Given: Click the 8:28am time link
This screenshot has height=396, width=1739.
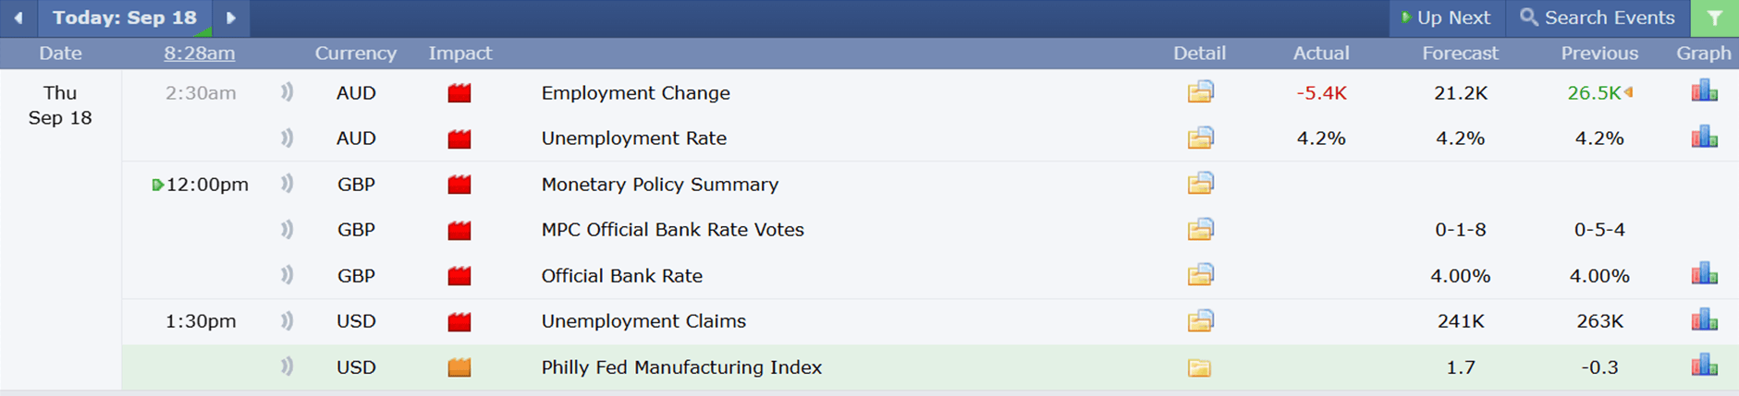Looking at the screenshot, I should (x=200, y=54).
